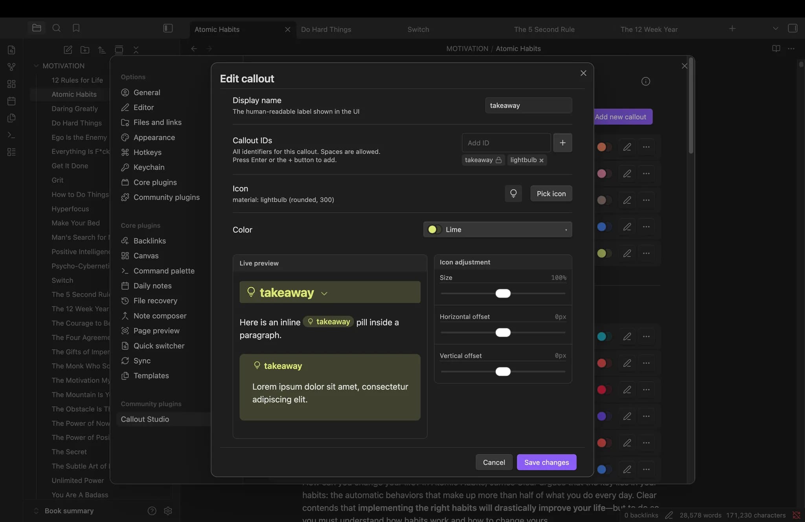The width and height of the screenshot is (805, 522).
Task: Collapse the MOTIVATION folder
Action: pos(36,66)
